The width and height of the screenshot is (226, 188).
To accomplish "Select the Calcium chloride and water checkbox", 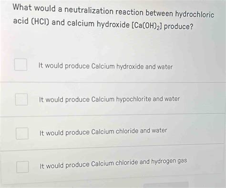I will tap(22, 133).
